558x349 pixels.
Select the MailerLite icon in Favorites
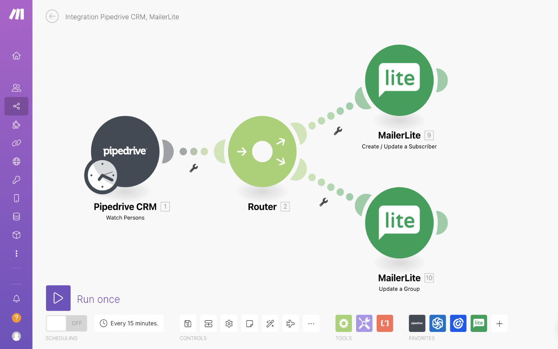(478, 323)
